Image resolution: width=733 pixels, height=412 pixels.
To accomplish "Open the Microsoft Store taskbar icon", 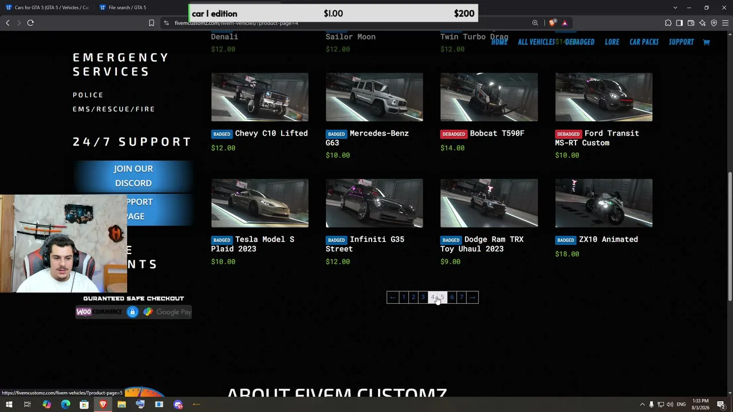I will pos(84,405).
